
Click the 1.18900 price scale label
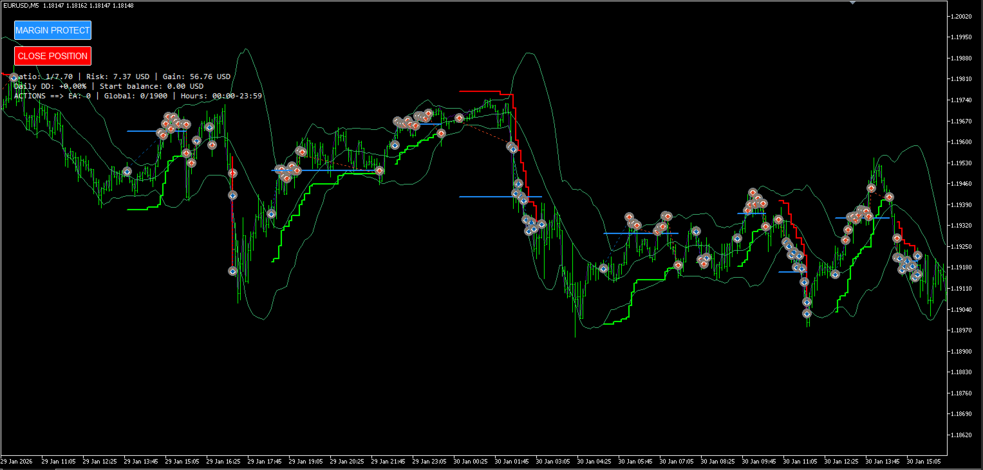pos(960,352)
